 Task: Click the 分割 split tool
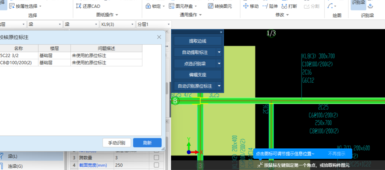[312, 6]
